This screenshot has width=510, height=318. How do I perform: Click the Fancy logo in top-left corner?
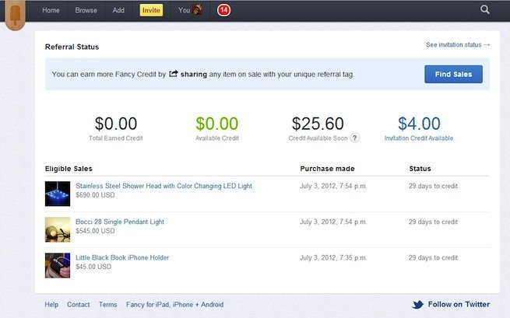(15, 16)
